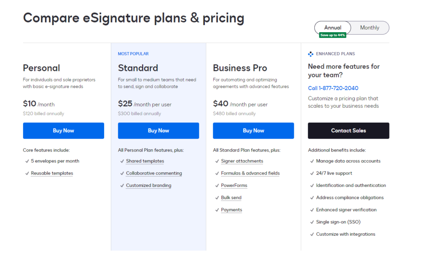This screenshot has height=255, width=428.
Task: Click the blue Enhanced Plans logo icon
Action: point(311,54)
